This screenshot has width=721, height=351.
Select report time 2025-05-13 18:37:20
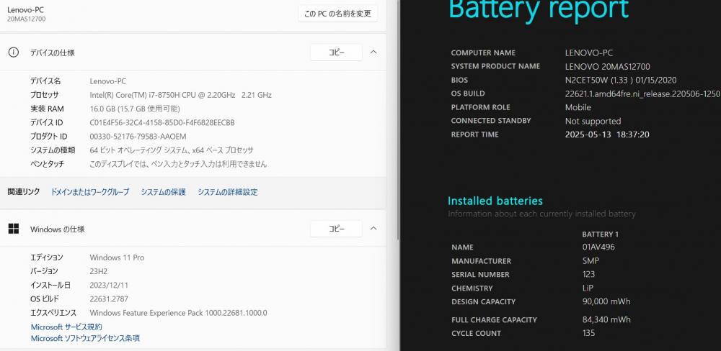click(607, 135)
